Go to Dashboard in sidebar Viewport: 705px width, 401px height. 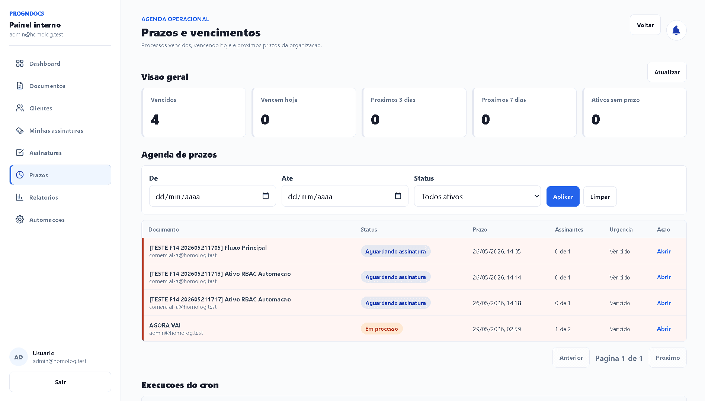tap(60, 64)
